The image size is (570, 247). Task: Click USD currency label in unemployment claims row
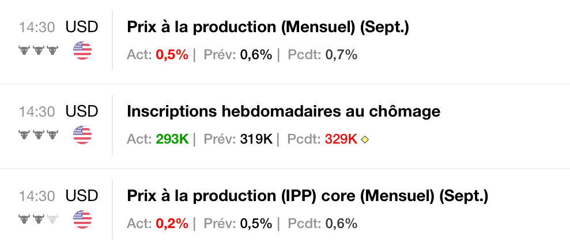point(82,111)
